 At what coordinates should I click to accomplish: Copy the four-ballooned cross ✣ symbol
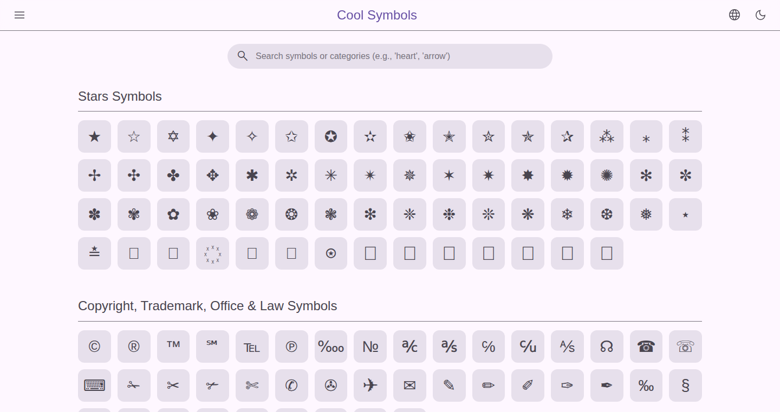click(x=134, y=175)
